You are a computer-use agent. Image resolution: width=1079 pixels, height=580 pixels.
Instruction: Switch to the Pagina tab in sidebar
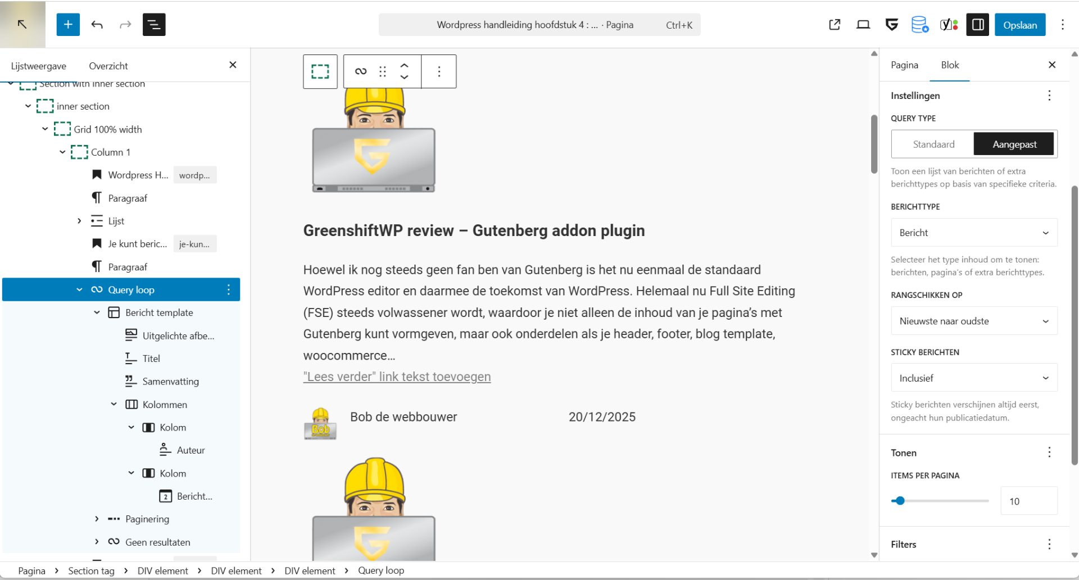pos(904,65)
